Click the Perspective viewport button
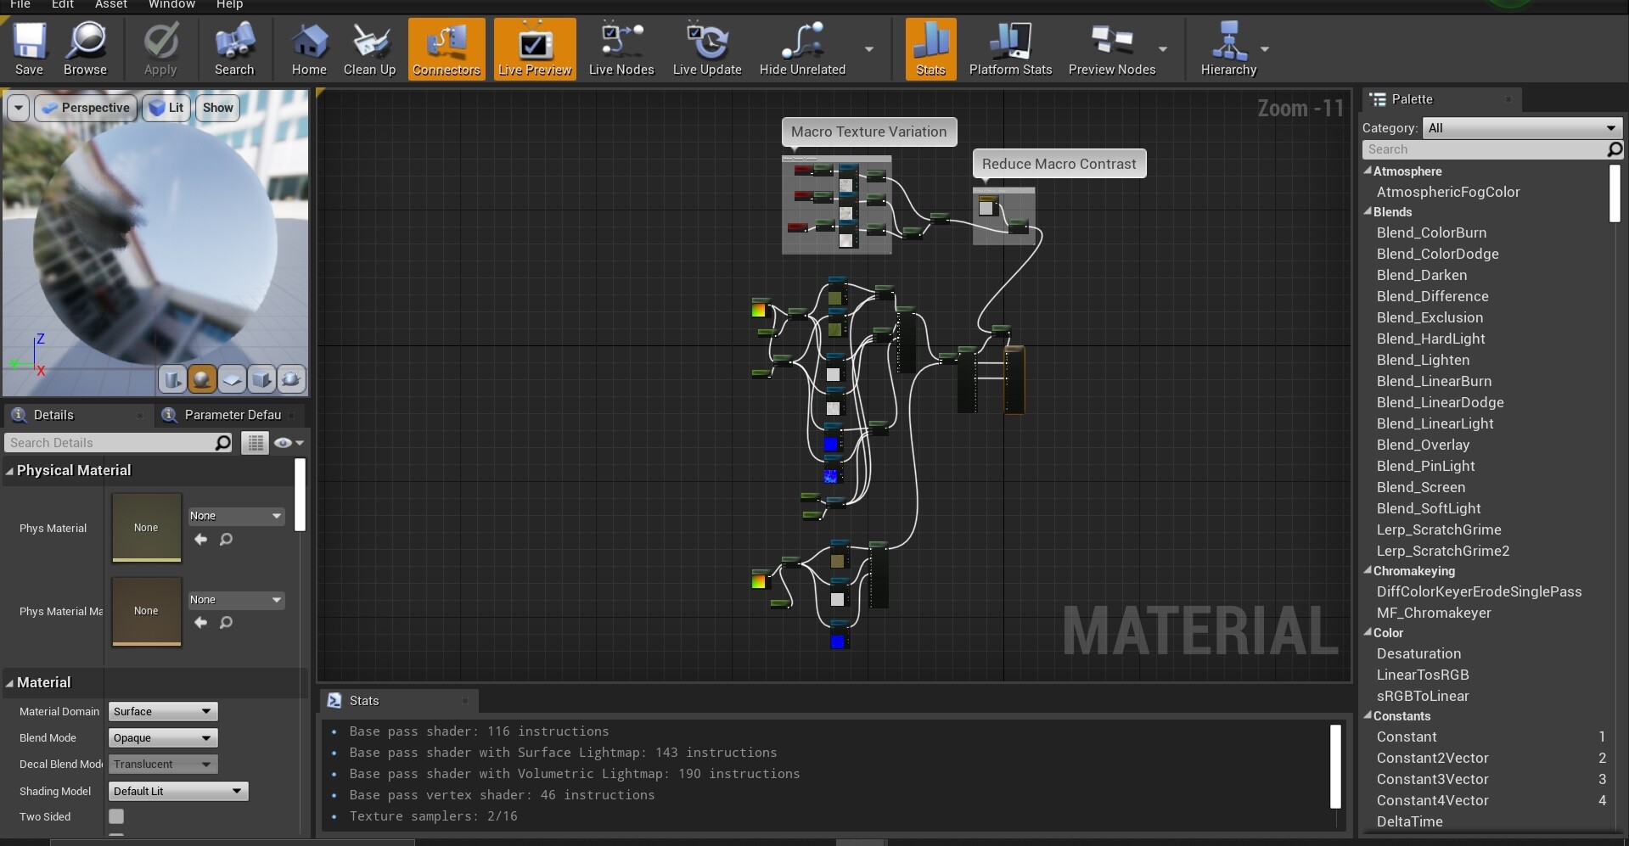Image resolution: width=1629 pixels, height=846 pixels. click(86, 108)
